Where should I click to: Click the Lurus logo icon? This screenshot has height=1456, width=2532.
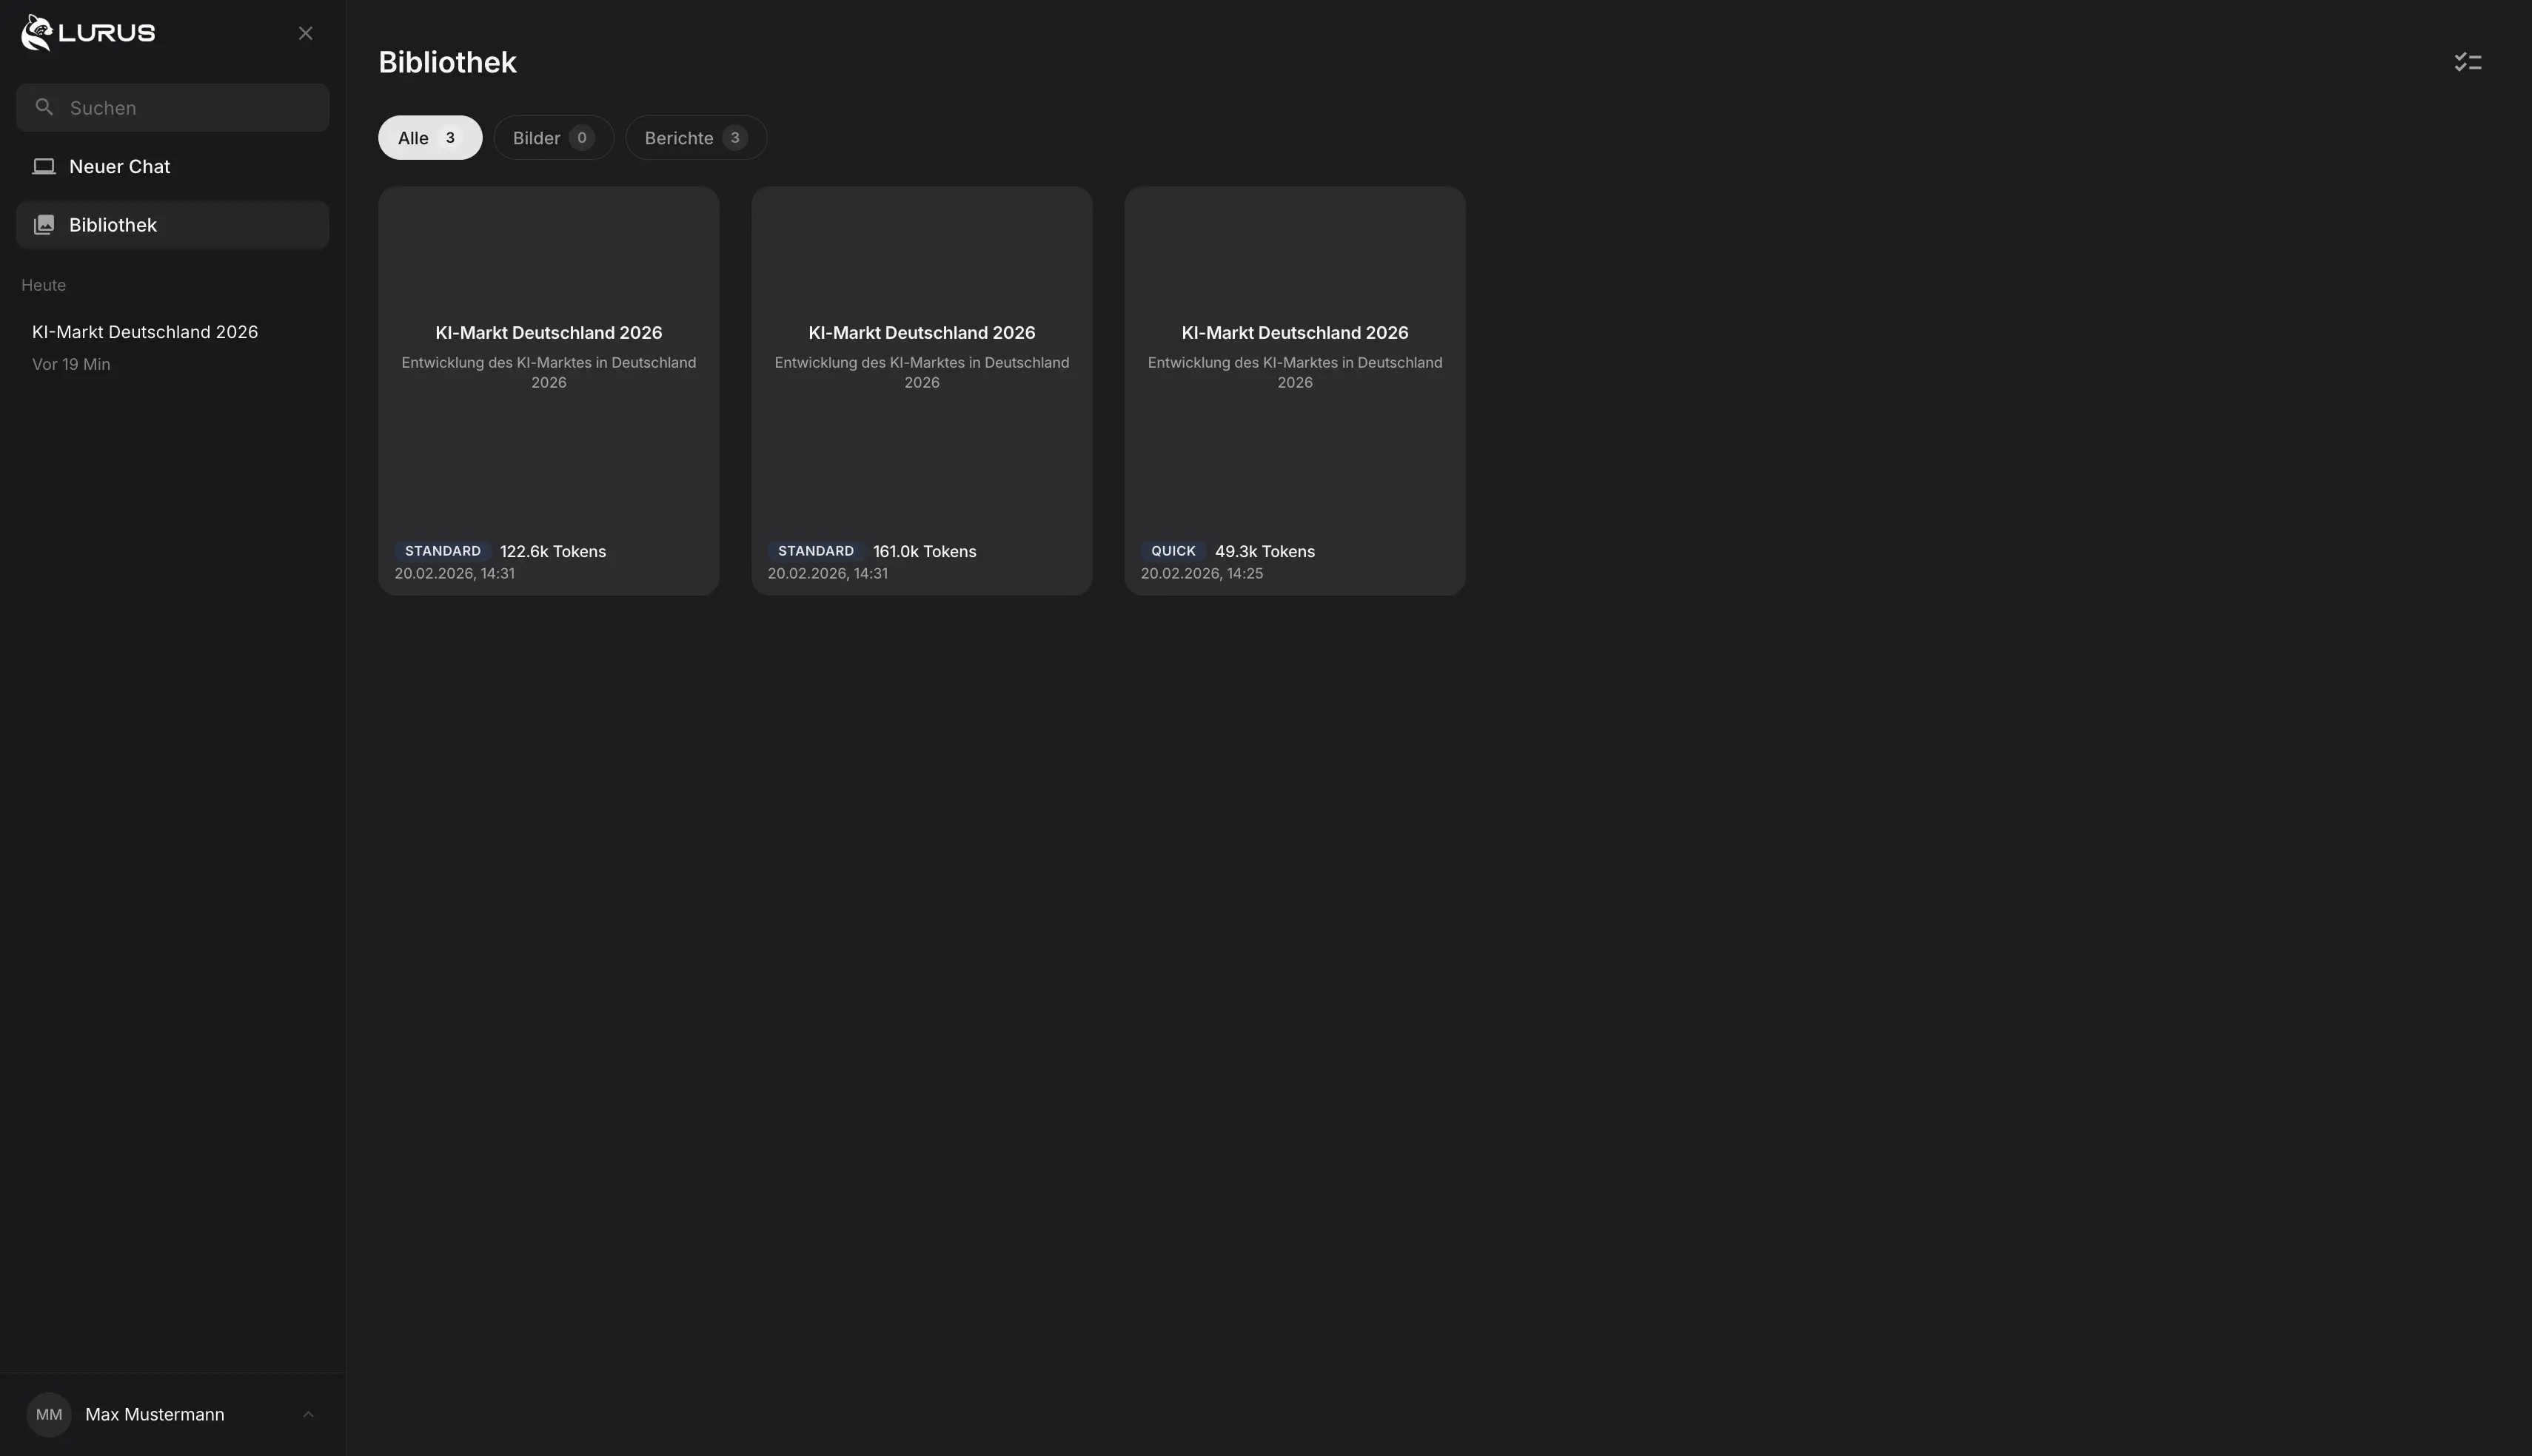tap(37, 33)
